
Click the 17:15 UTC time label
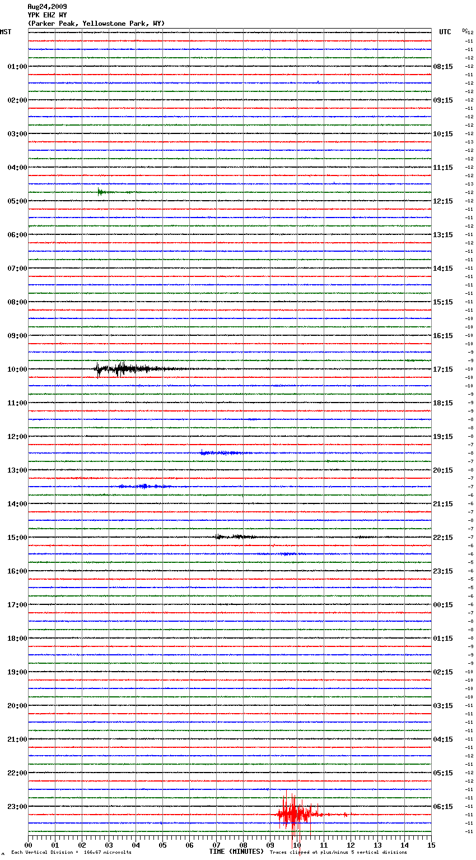443,369
